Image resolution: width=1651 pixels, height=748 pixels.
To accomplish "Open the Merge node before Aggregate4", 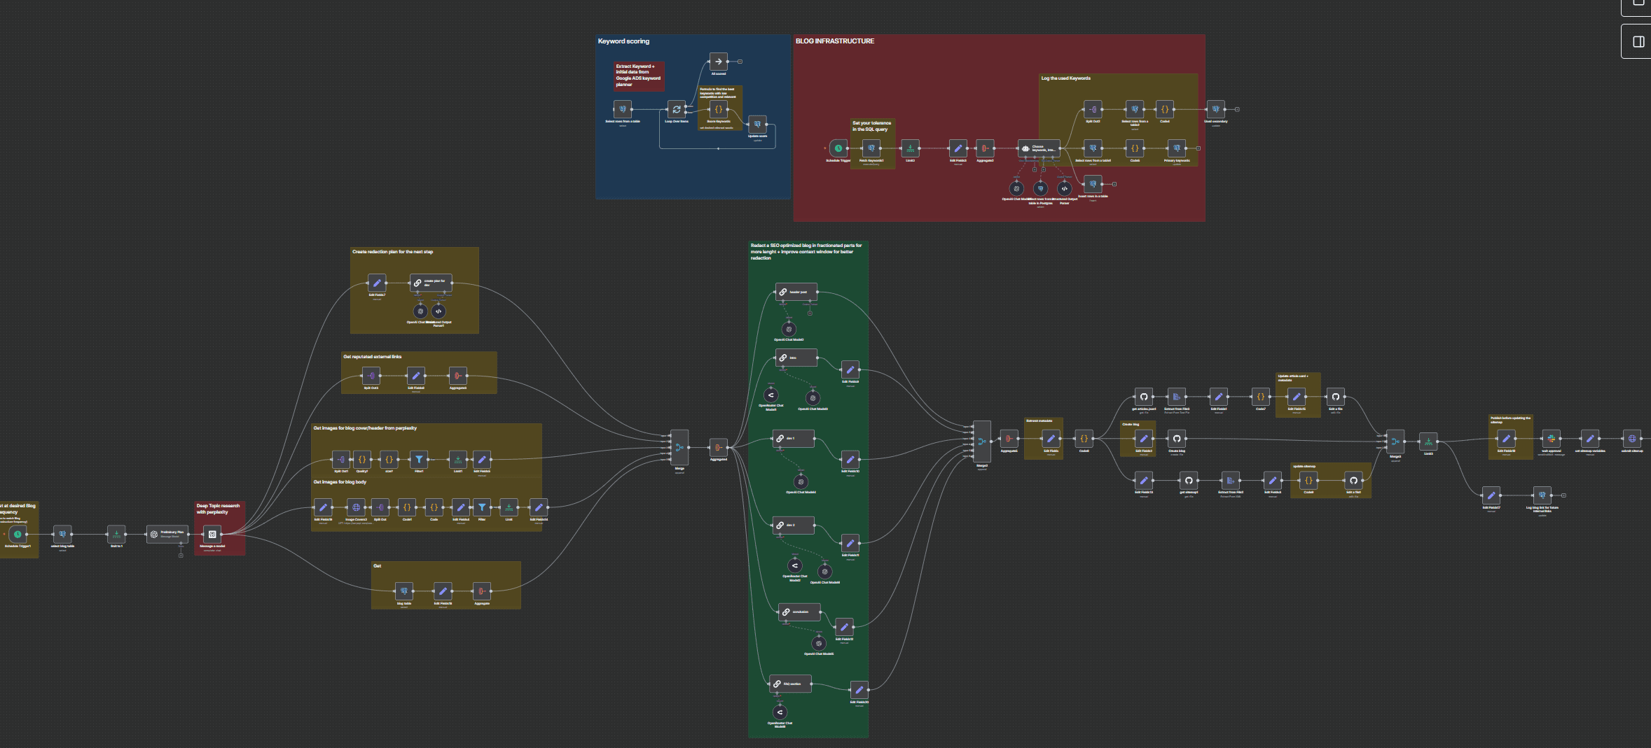I will tap(679, 447).
